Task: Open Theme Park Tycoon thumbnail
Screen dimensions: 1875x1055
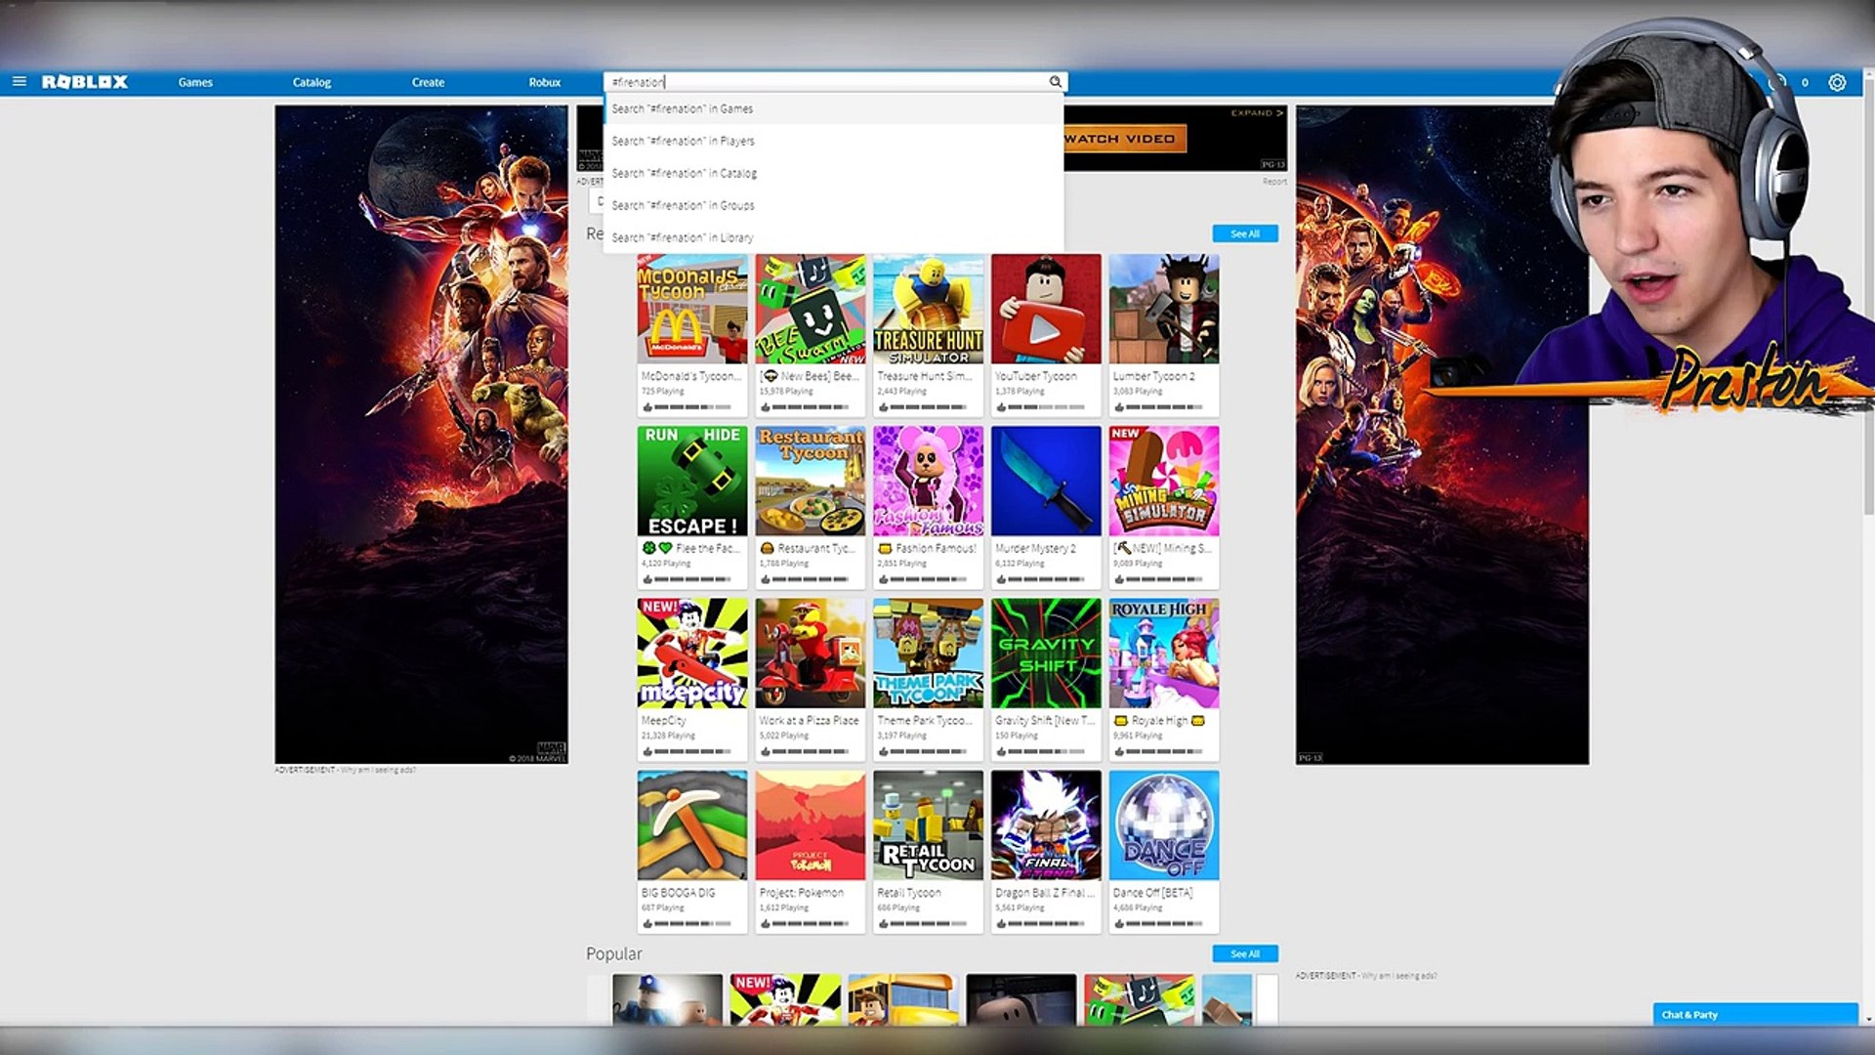Action: pos(928,654)
